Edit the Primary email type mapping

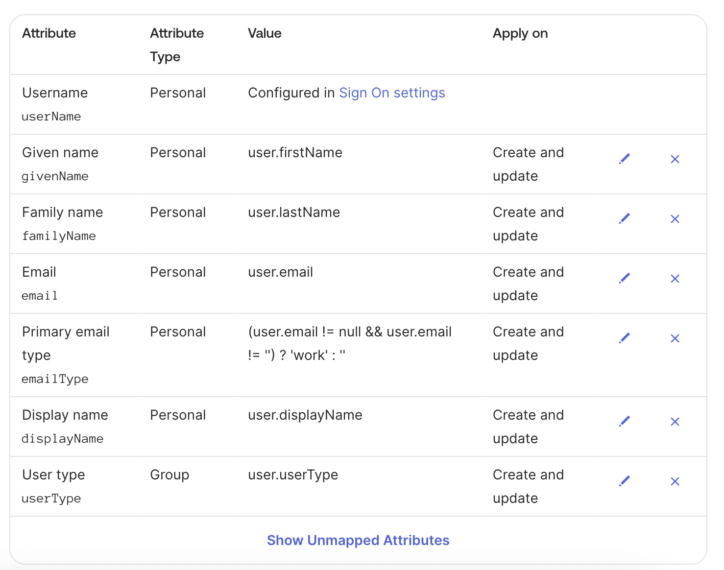click(x=625, y=338)
